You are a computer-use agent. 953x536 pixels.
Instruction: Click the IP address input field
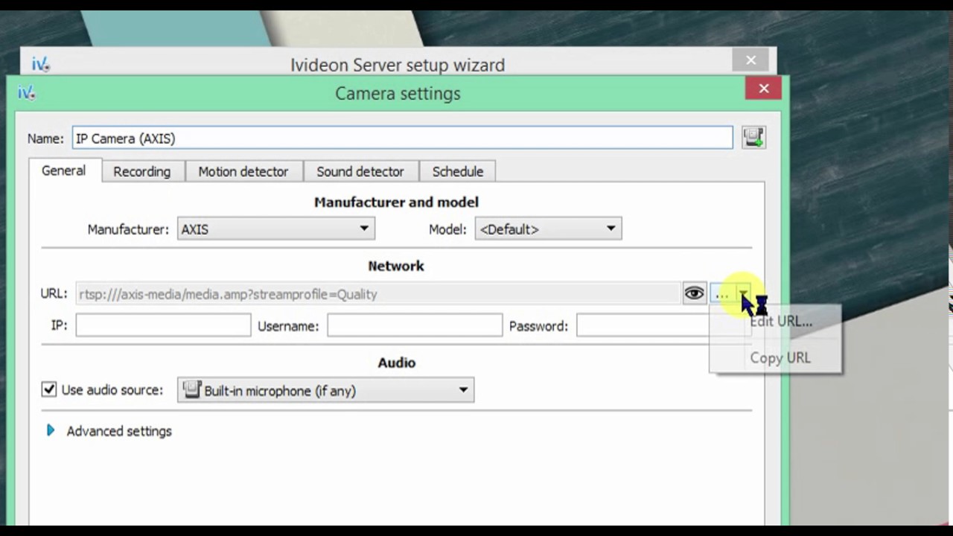(163, 325)
